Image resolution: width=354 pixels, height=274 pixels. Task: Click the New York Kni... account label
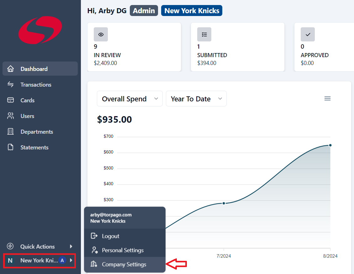point(39,261)
